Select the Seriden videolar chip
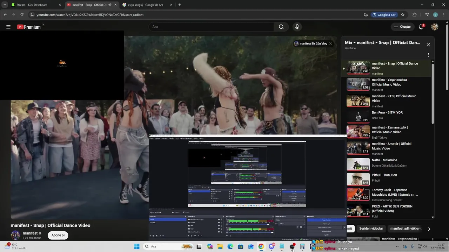The image size is (449, 252). (x=371, y=229)
